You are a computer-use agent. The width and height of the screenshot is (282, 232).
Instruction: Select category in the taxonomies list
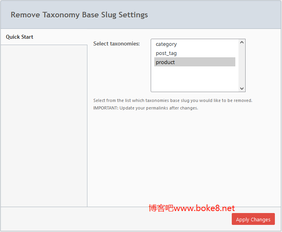pos(166,44)
